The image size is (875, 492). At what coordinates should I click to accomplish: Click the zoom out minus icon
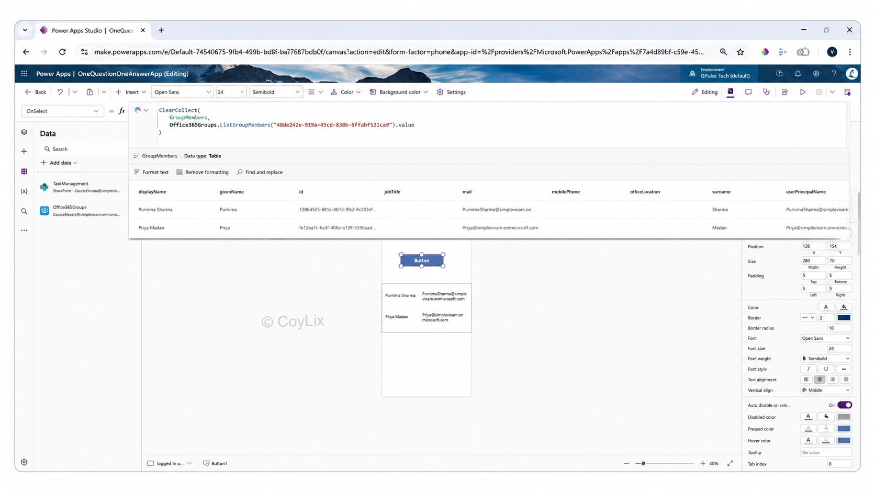(x=626, y=463)
